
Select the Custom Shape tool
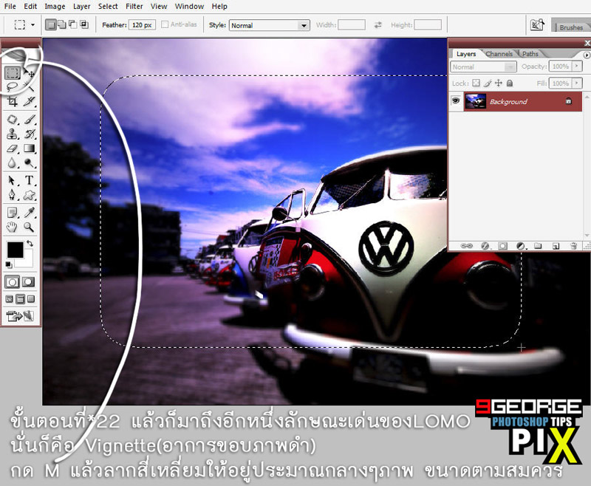(x=30, y=195)
